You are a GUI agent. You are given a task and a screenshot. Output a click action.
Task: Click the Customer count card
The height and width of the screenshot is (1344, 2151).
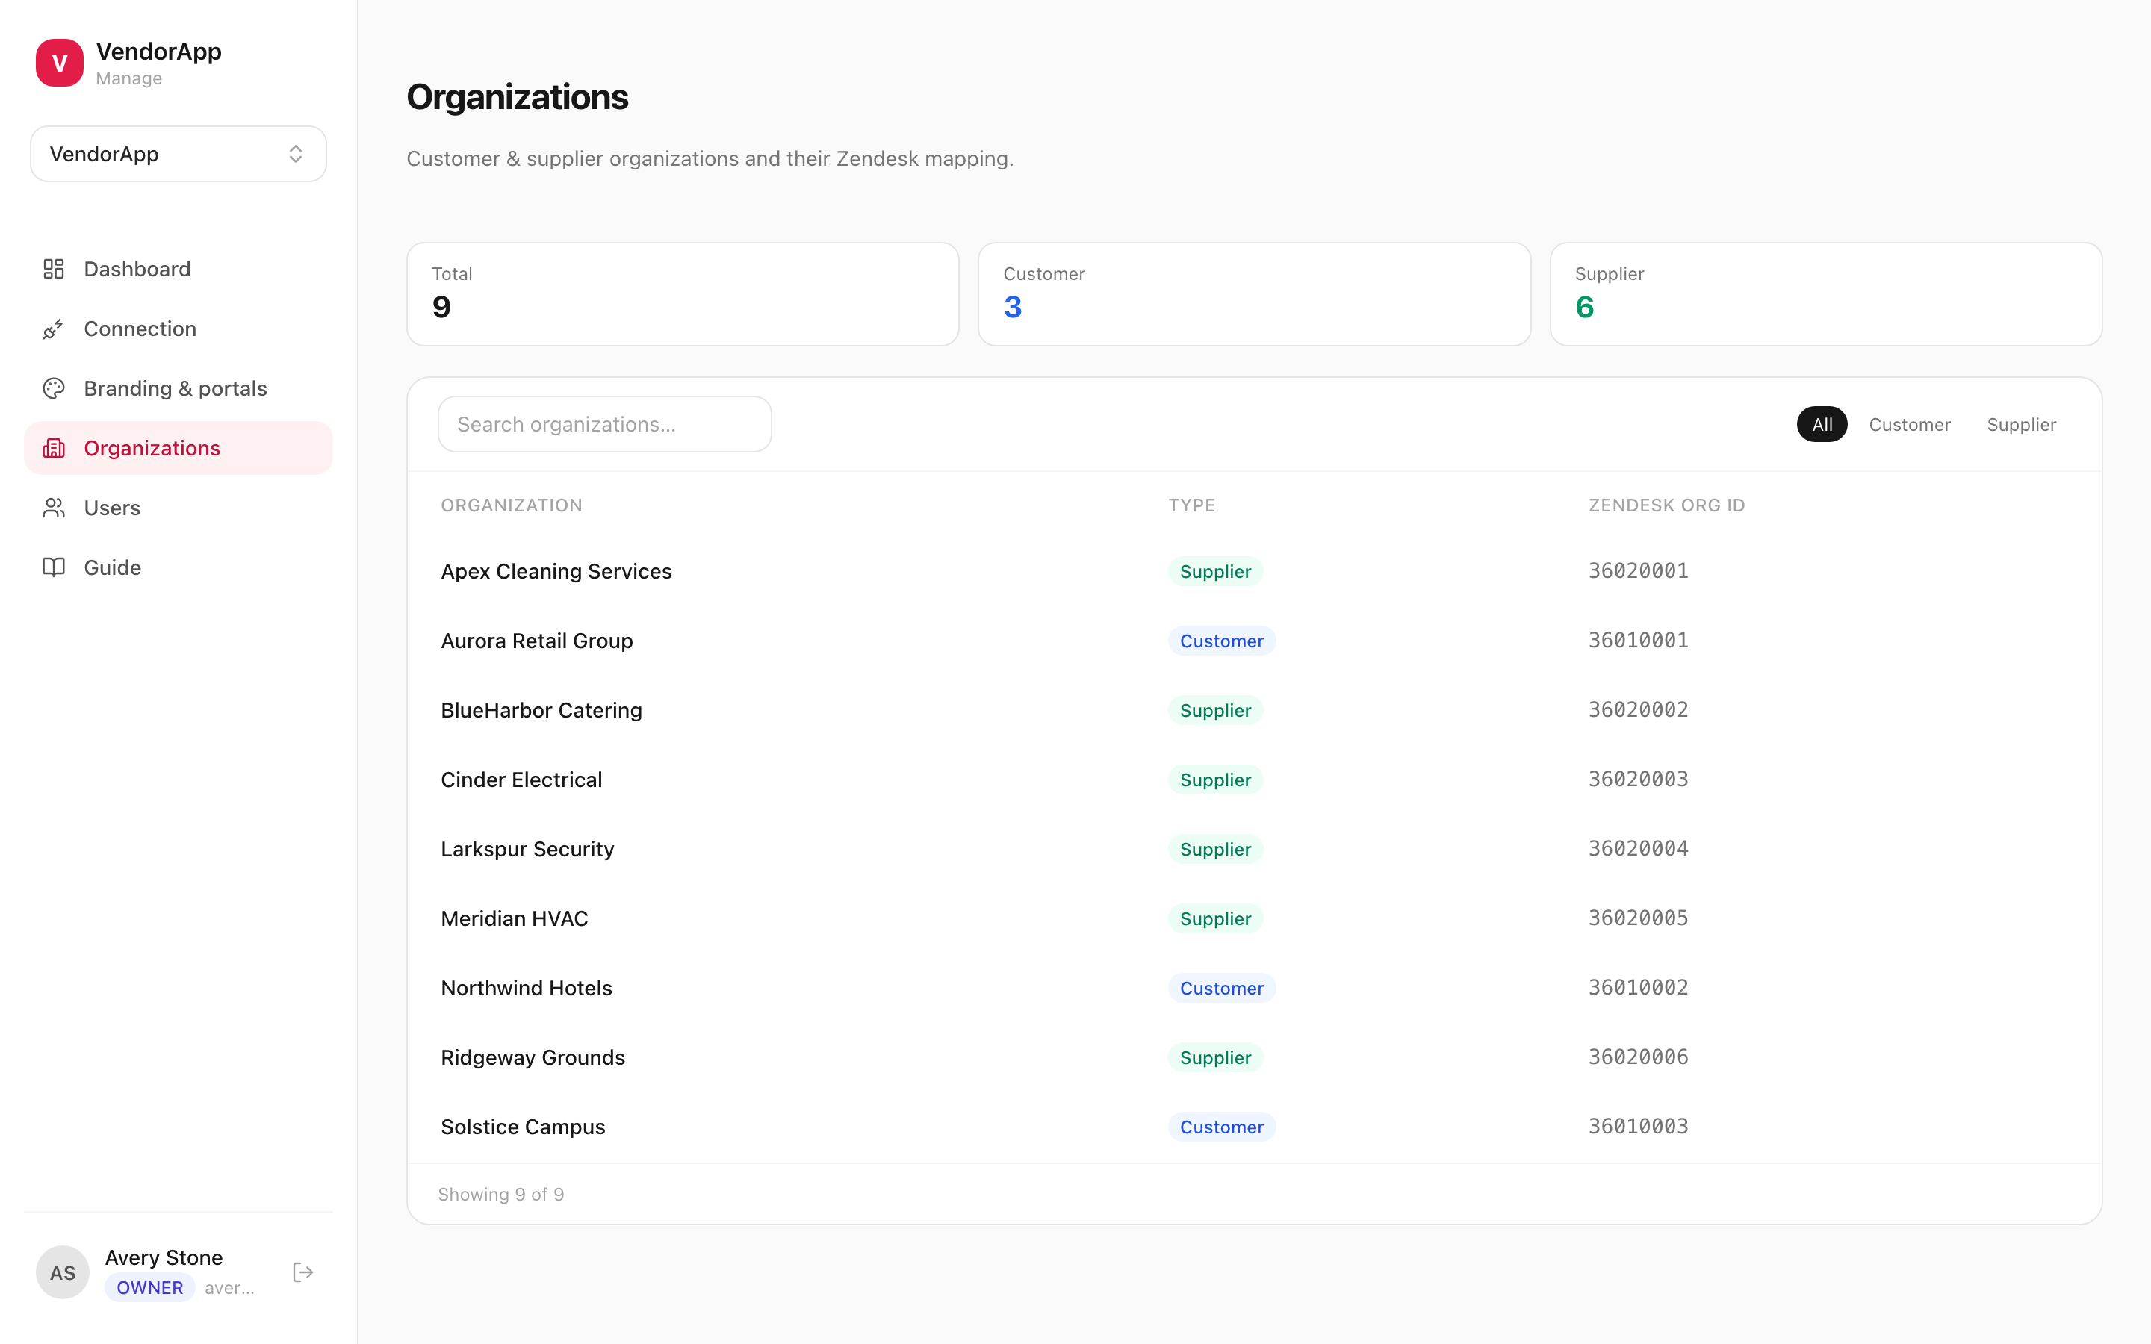point(1254,294)
